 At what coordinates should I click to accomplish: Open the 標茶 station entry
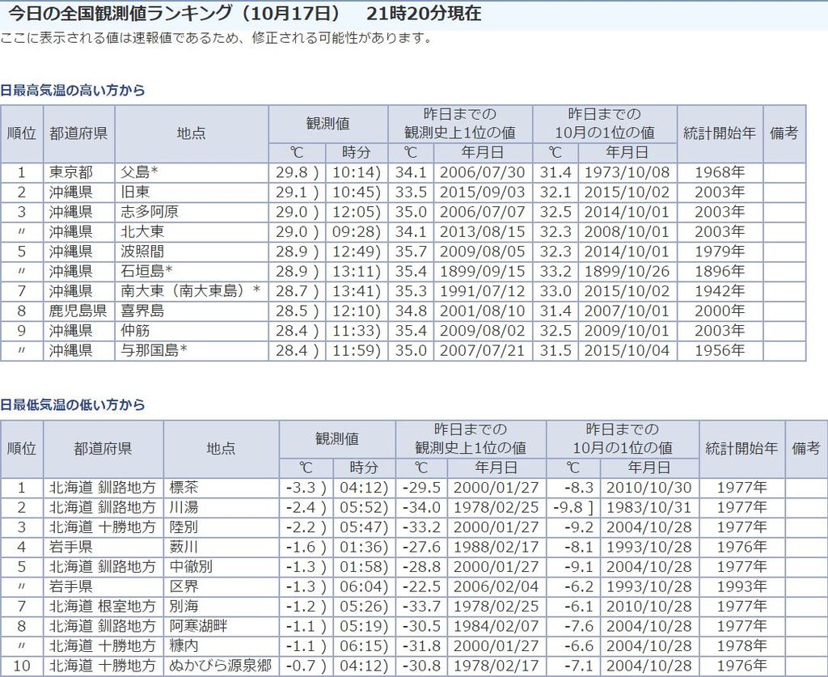(x=184, y=488)
